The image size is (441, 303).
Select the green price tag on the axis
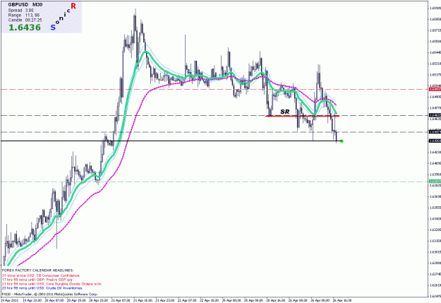(435, 182)
